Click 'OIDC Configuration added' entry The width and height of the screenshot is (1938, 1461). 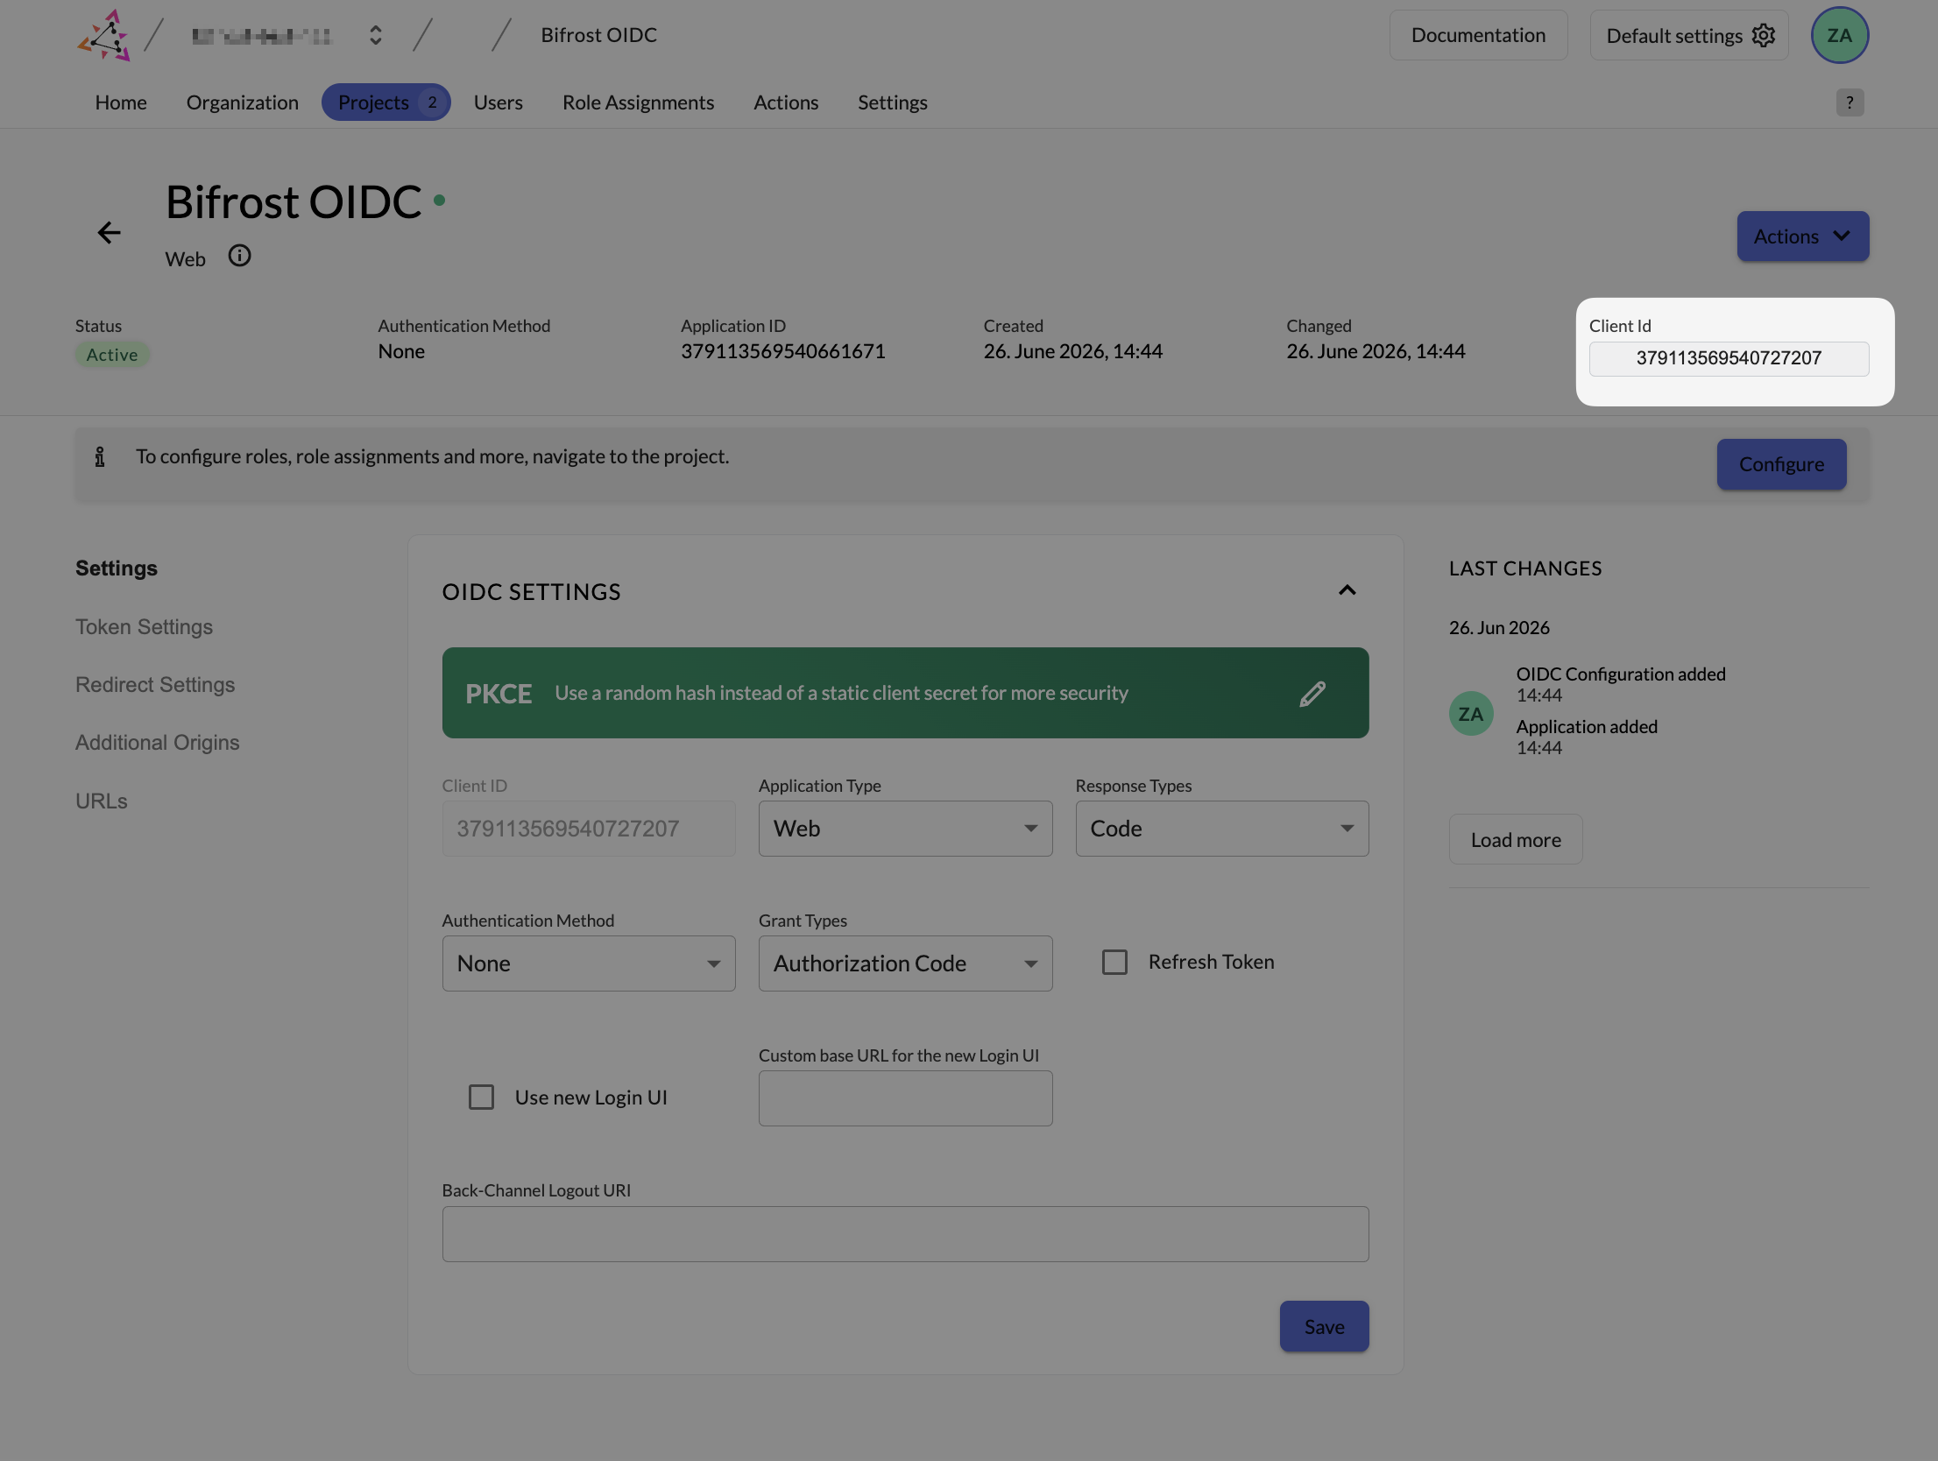tap(1620, 674)
